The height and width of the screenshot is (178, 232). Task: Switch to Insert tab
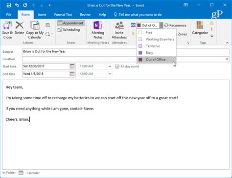click(x=42, y=15)
